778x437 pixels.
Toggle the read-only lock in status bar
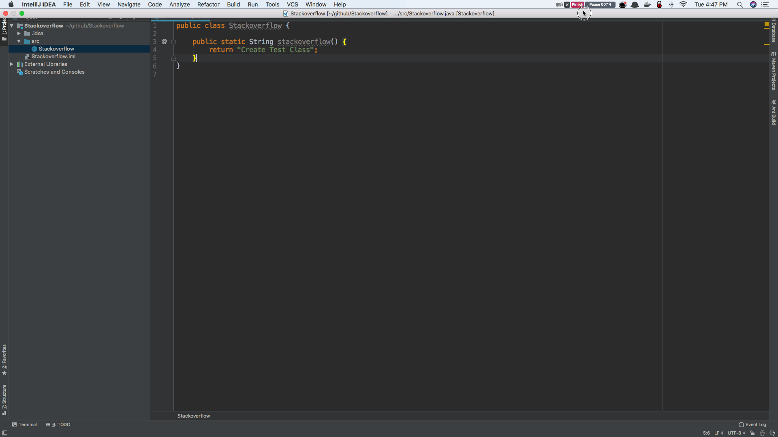(752, 433)
